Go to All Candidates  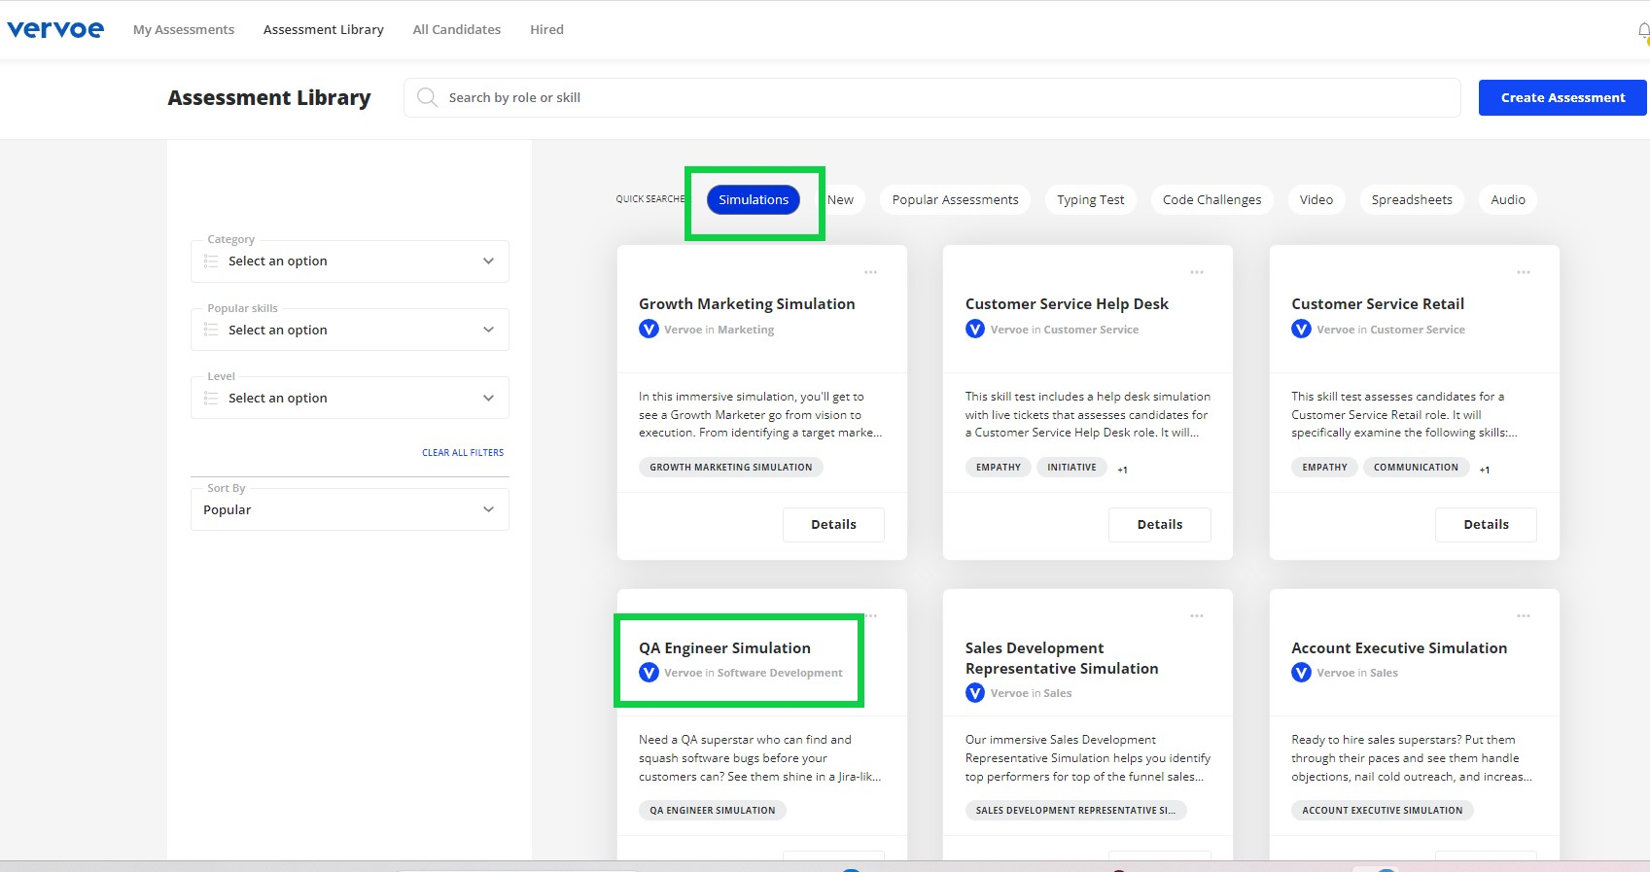(457, 30)
